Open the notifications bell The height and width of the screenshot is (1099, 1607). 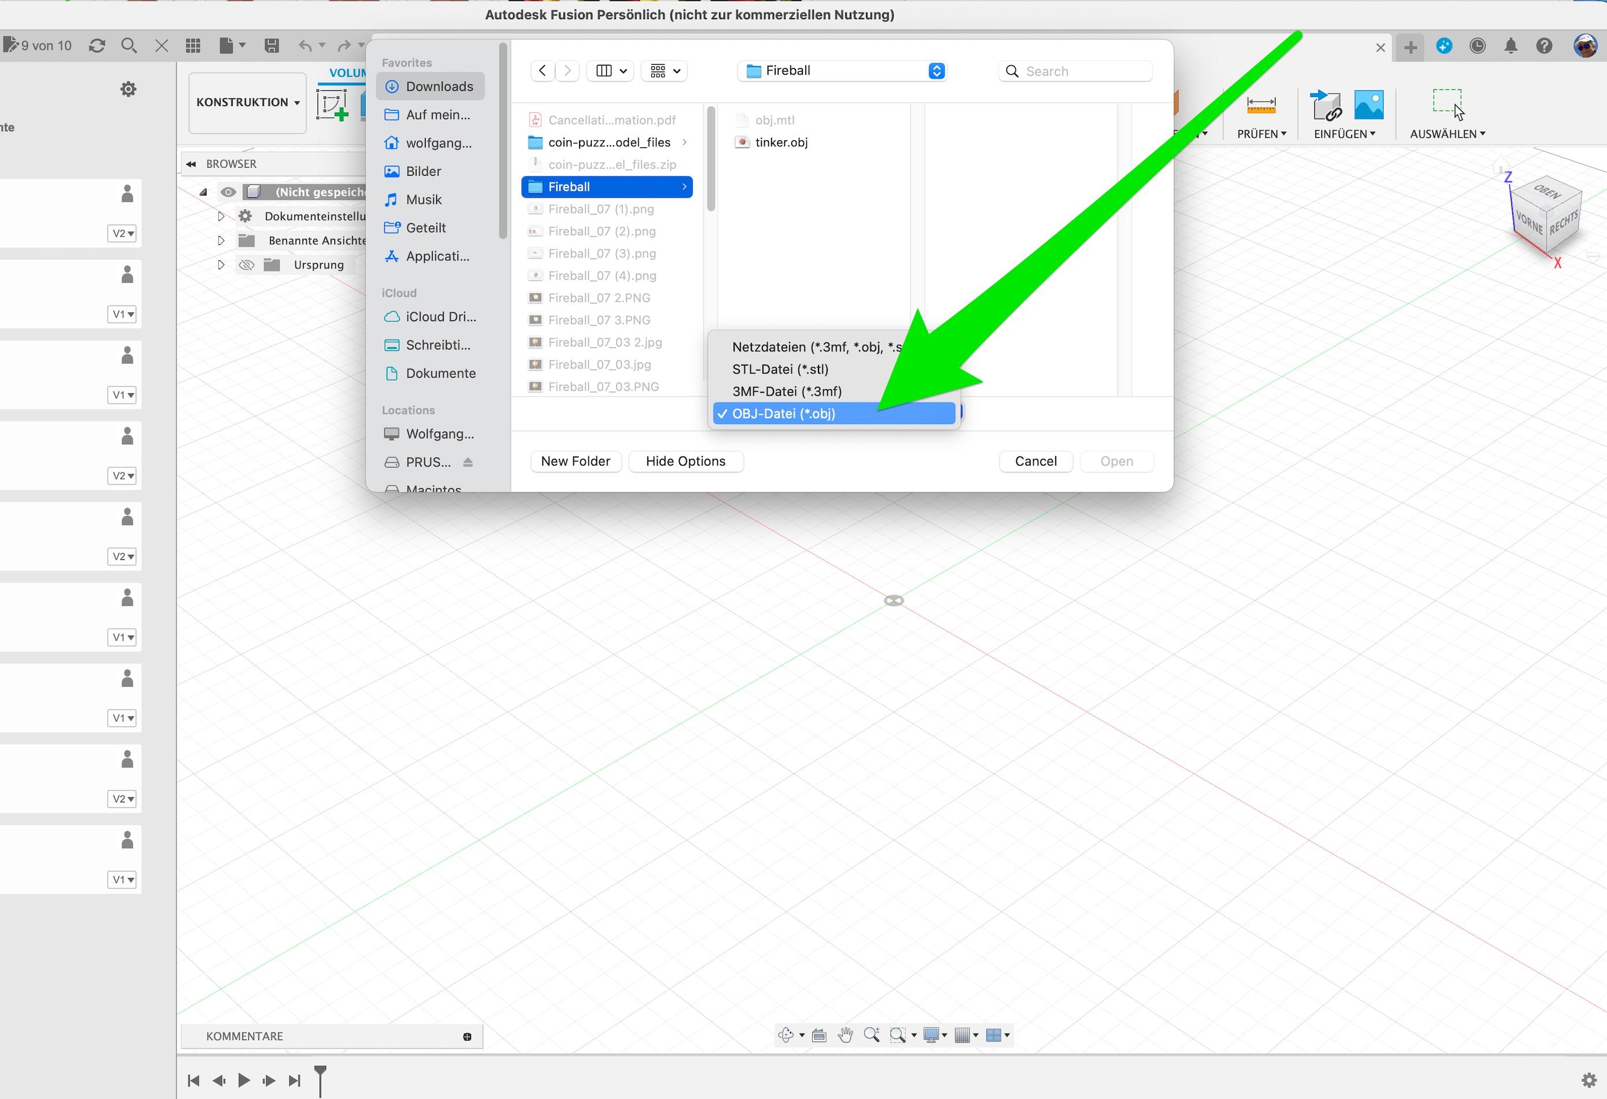(1511, 46)
